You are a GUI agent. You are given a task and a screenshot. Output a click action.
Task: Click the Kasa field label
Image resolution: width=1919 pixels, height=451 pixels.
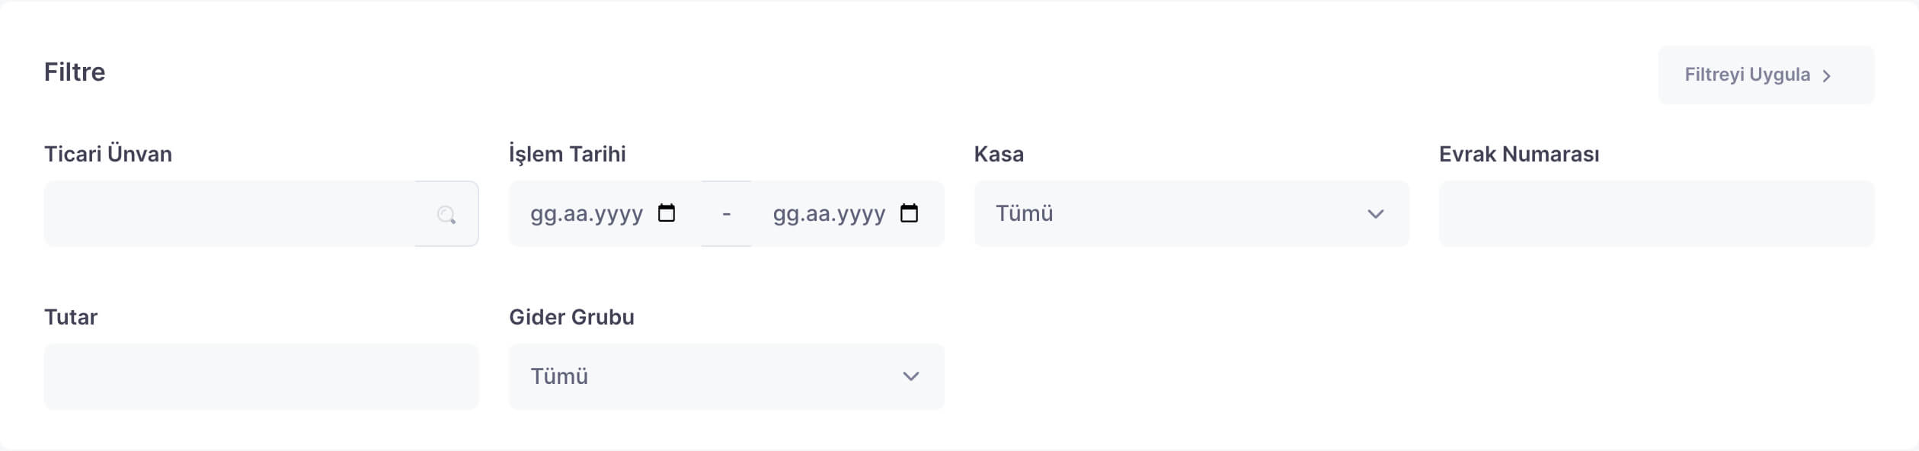[999, 154]
